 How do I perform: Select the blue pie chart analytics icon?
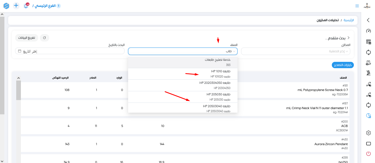pos(368,116)
